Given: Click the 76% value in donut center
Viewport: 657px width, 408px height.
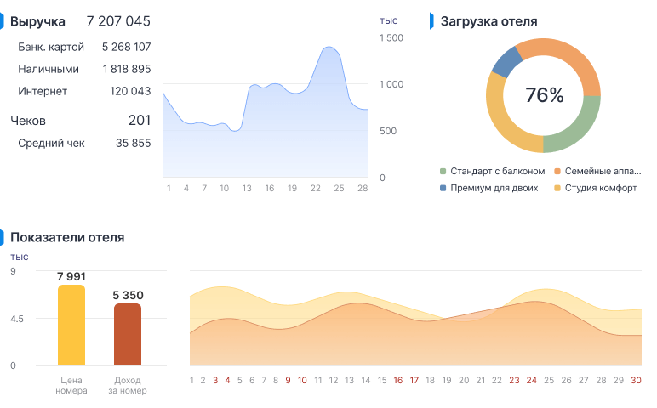Looking at the screenshot, I should click(x=544, y=95).
